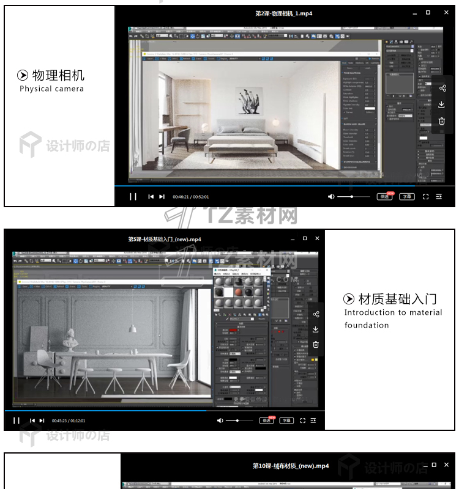
Task: Close the 第2课-物理相机 player window
Action: [x=446, y=12]
